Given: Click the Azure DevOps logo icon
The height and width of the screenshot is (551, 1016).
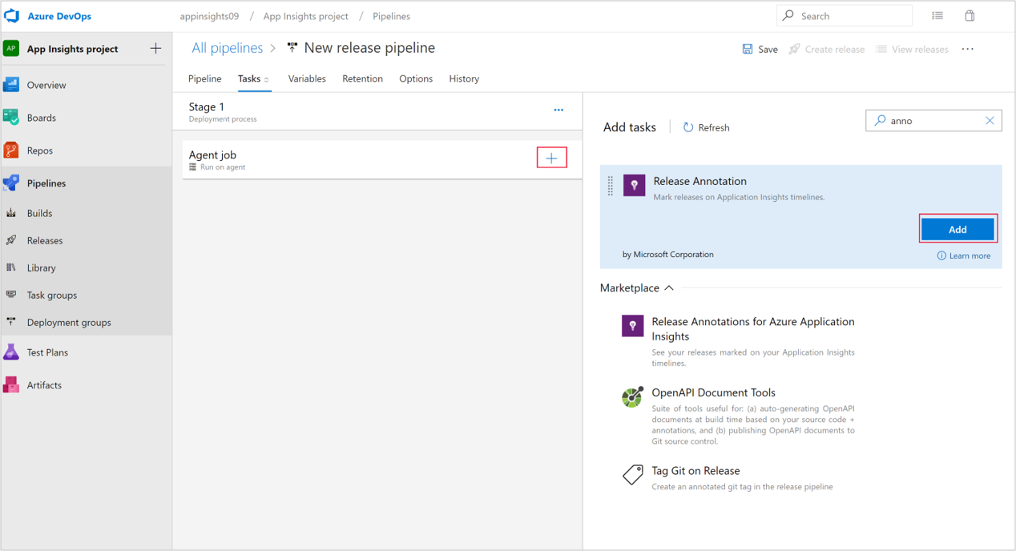Looking at the screenshot, I should tap(12, 16).
